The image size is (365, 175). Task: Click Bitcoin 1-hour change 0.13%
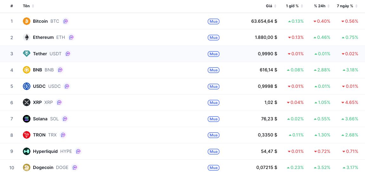point(296,21)
